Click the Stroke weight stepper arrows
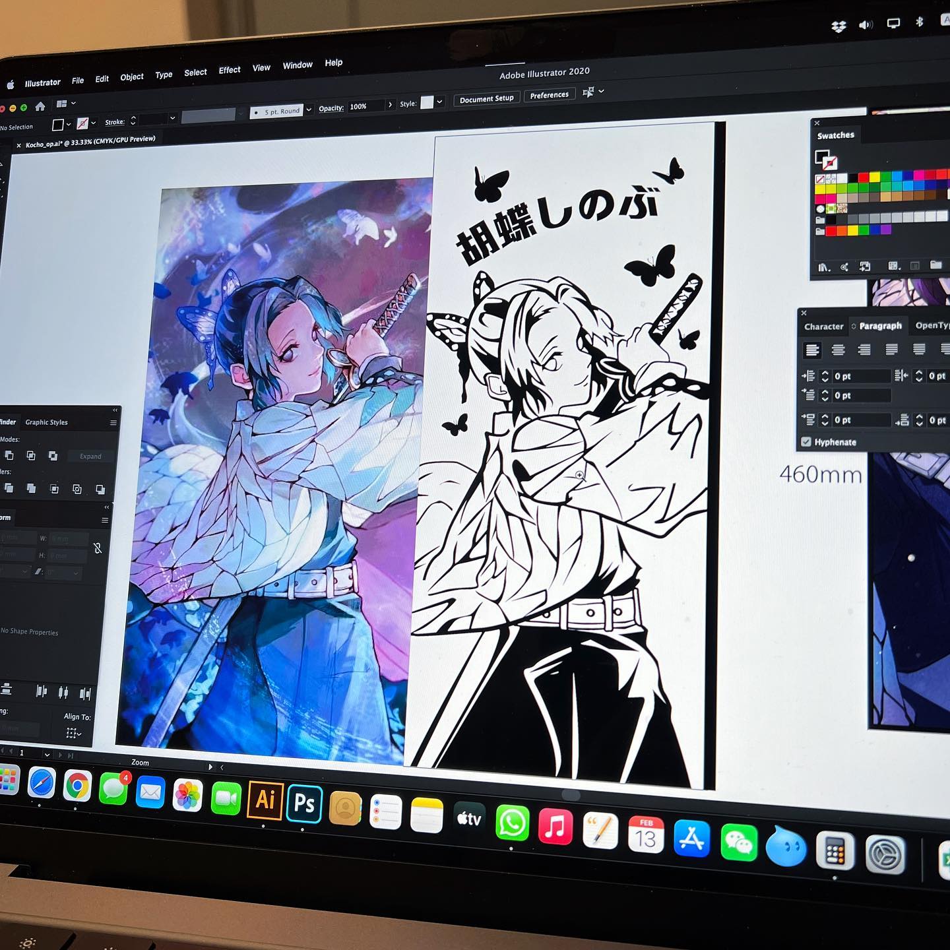Image resolution: width=950 pixels, height=950 pixels. pyautogui.click(x=133, y=120)
